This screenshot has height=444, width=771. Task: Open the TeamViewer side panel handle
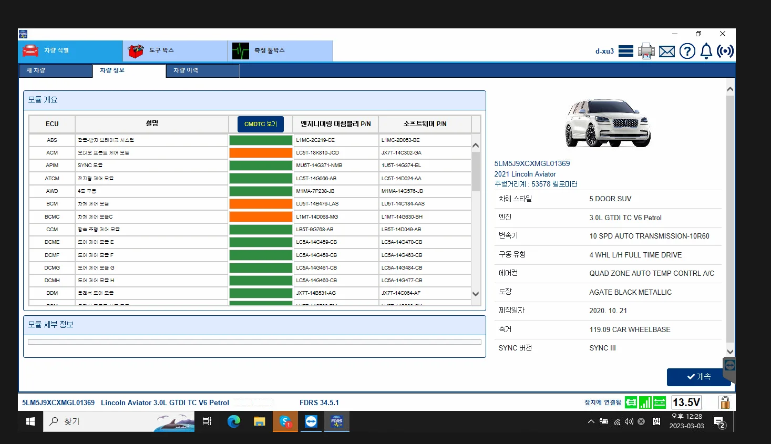click(x=729, y=369)
